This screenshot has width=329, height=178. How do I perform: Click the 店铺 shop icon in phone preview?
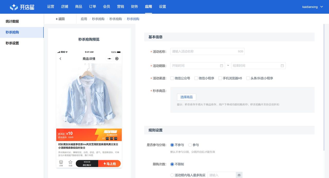pyautogui.click(x=61, y=162)
